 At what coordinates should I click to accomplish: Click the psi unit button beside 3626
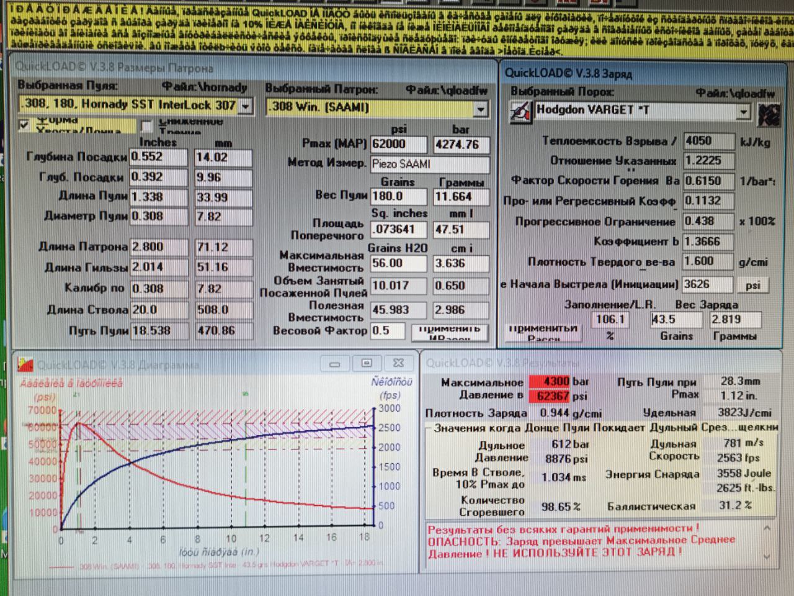[x=753, y=285]
